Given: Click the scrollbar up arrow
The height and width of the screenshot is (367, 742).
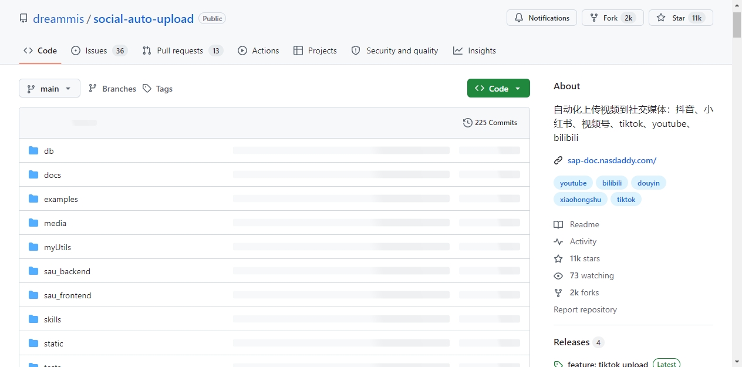Looking at the screenshot, I should coord(737,5).
